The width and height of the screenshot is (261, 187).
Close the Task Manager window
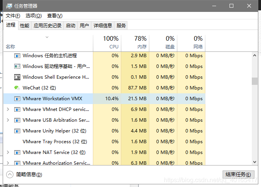[x=249, y=6]
